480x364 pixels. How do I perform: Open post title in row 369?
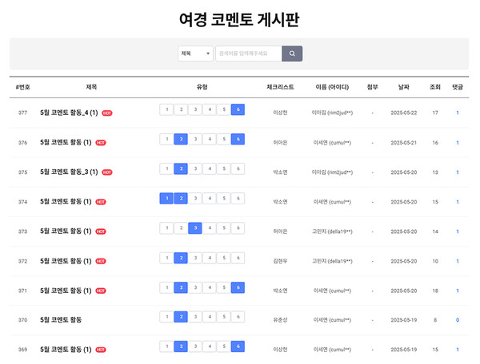(66, 350)
